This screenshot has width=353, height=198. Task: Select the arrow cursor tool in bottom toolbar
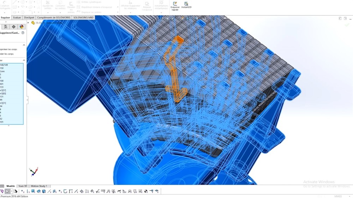(x=7, y=191)
